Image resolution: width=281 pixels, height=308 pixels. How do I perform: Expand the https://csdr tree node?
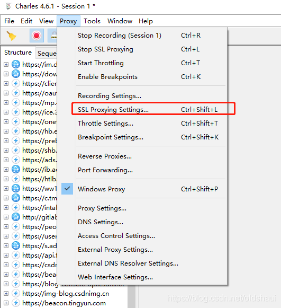6,265
